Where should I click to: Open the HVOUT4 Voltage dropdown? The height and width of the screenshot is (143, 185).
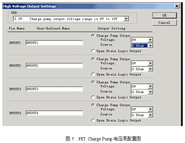tap(150, 109)
